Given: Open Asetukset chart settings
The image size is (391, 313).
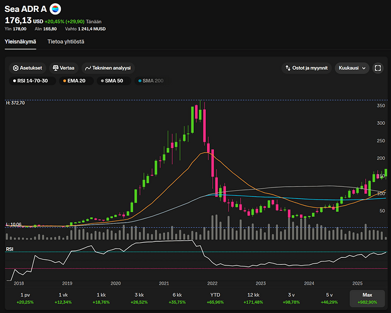Looking at the screenshot, I should 29,68.
